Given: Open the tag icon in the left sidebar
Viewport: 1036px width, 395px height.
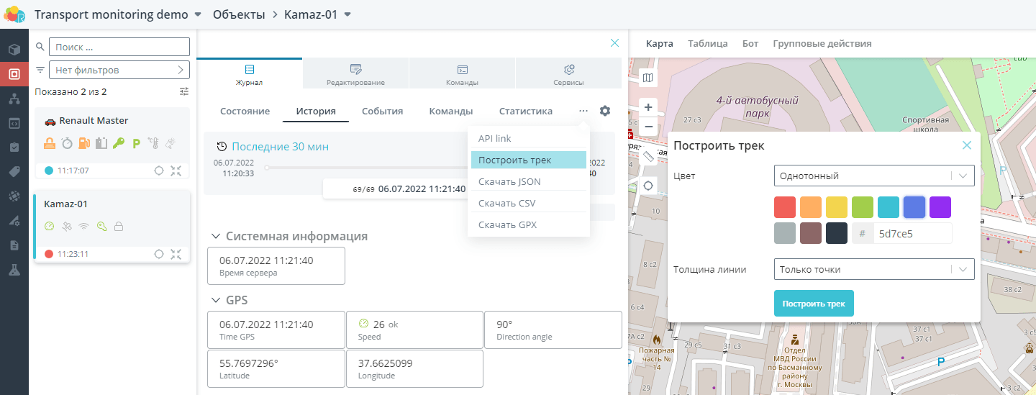Looking at the screenshot, I should (x=14, y=172).
